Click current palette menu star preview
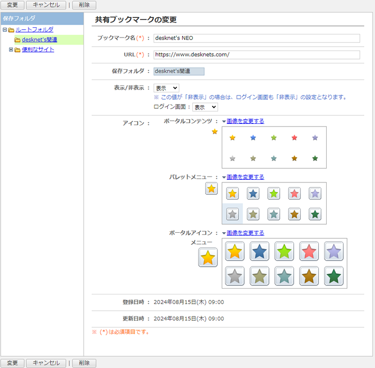Viewport: 375px width, 368px height. pyautogui.click(x=212, y=189)
